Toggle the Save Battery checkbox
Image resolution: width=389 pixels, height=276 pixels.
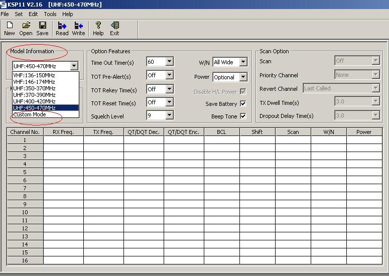click(243, 103)
